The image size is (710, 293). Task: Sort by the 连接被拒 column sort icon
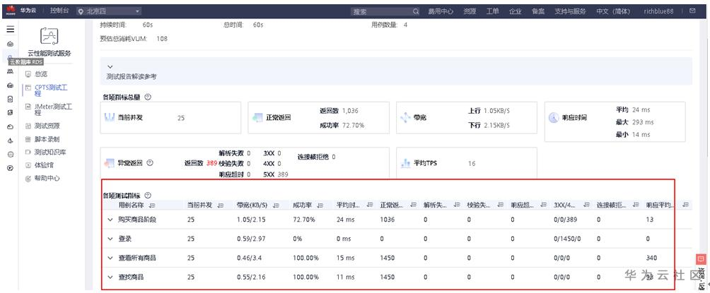click(636, 205)
